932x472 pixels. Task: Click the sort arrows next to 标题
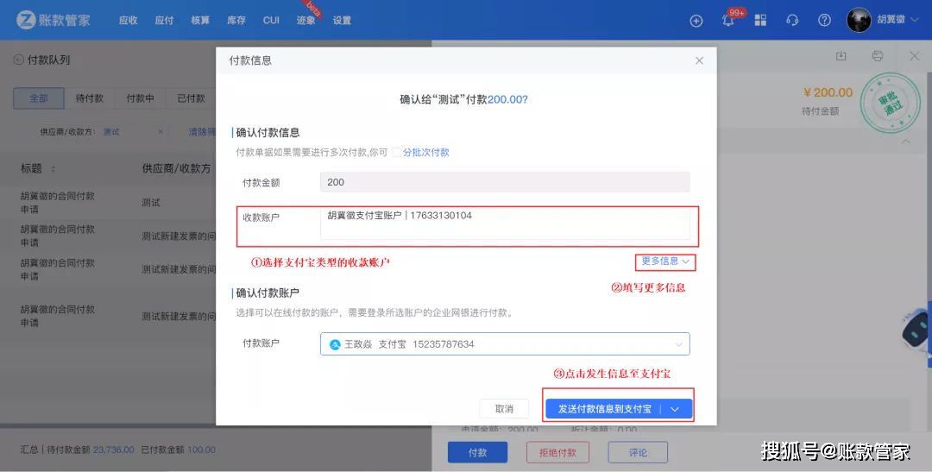[x=53, y=169]
